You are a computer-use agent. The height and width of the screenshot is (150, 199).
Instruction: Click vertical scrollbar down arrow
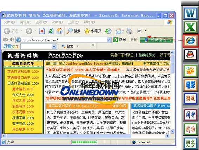point(172,131)
